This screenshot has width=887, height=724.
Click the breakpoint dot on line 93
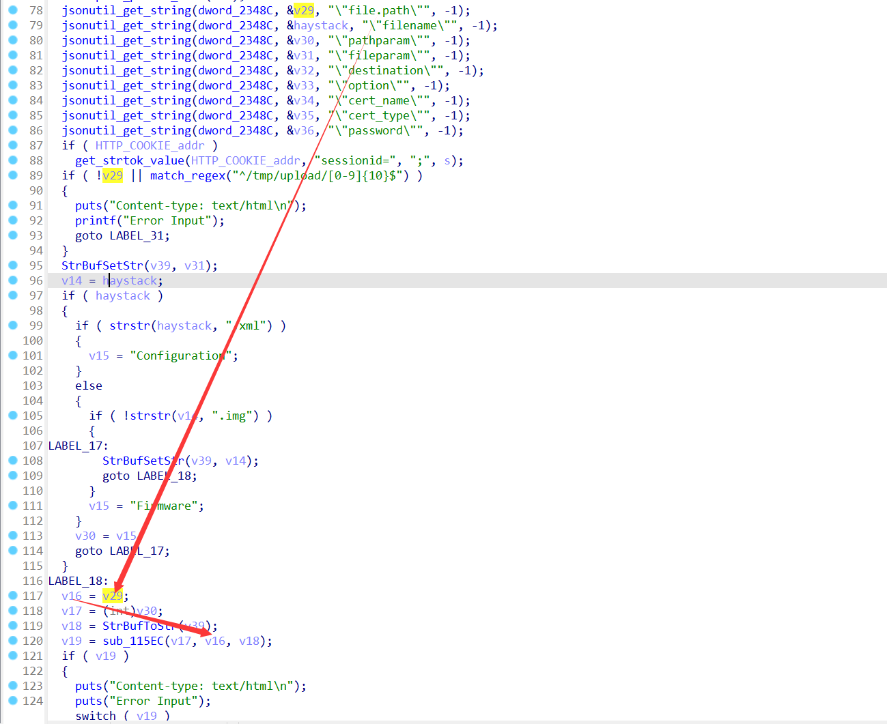[12, 235]
